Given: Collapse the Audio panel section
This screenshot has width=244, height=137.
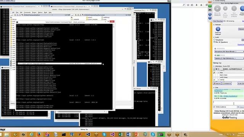Looking at the screenshot, I should tap(214, 37).
